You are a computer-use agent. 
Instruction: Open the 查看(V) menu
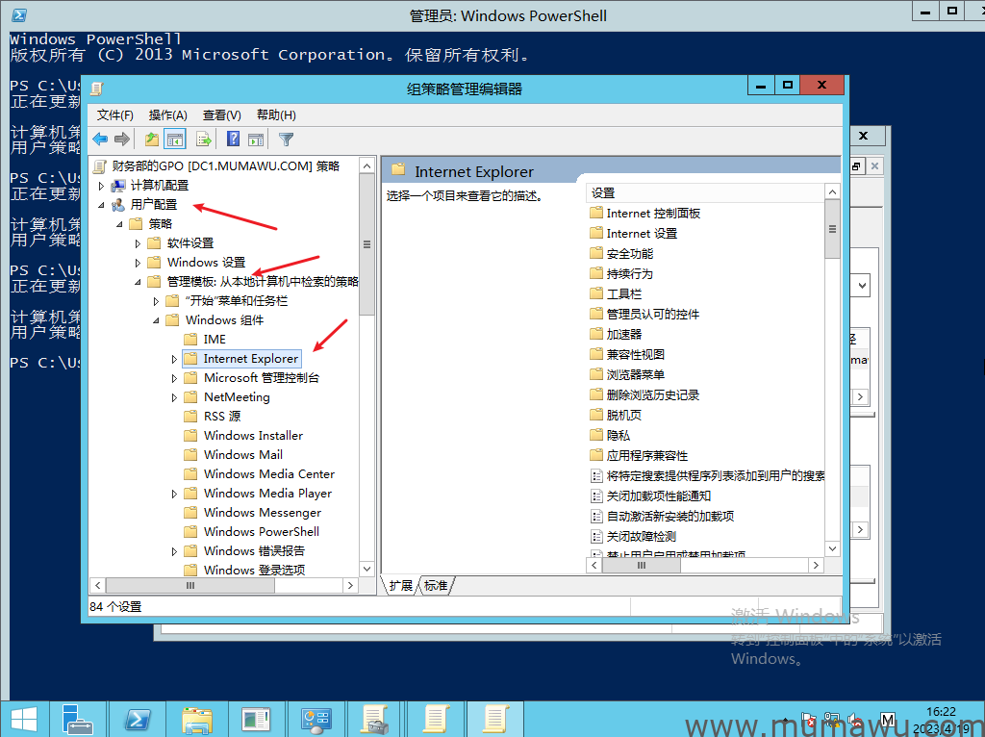pos(222,114)
